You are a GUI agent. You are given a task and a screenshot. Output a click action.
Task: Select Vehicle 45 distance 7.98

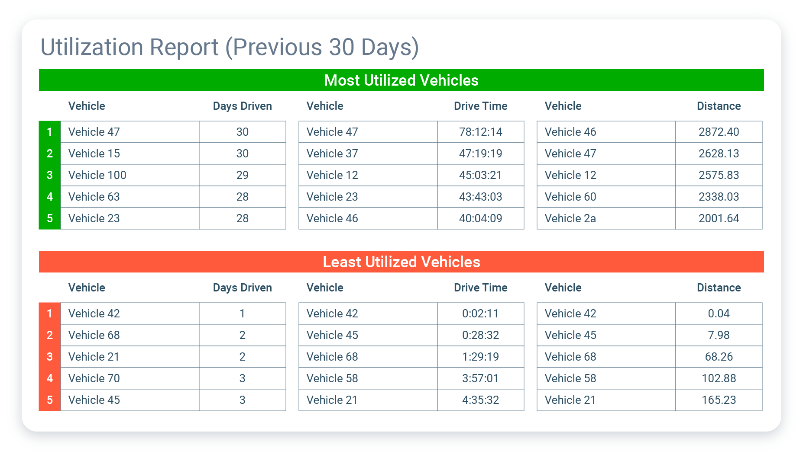[x=719, y=335]
